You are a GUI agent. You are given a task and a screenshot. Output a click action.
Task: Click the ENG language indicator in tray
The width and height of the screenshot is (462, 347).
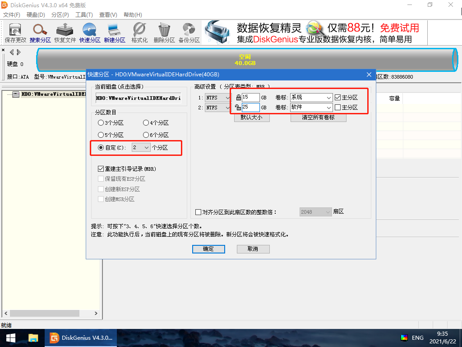417,338
